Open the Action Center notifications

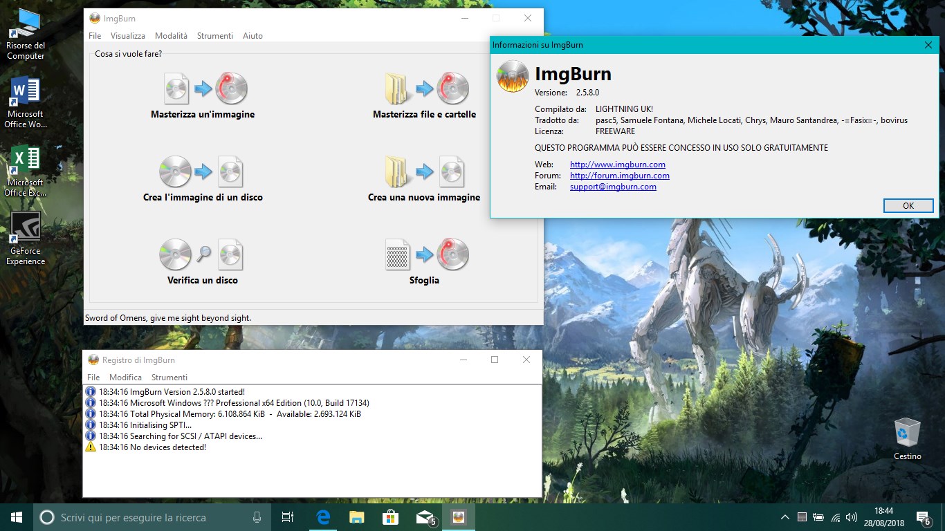point(924,516)
